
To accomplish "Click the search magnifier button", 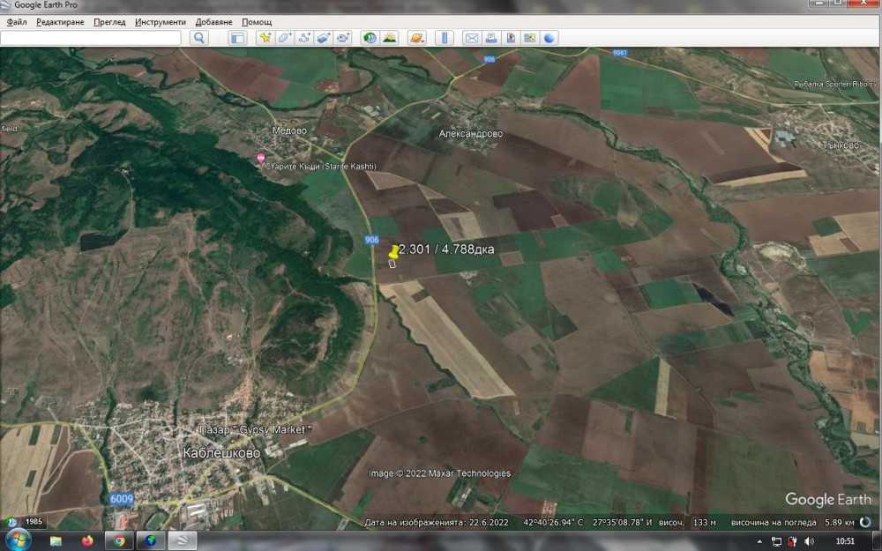I will (x=199, y=38).
